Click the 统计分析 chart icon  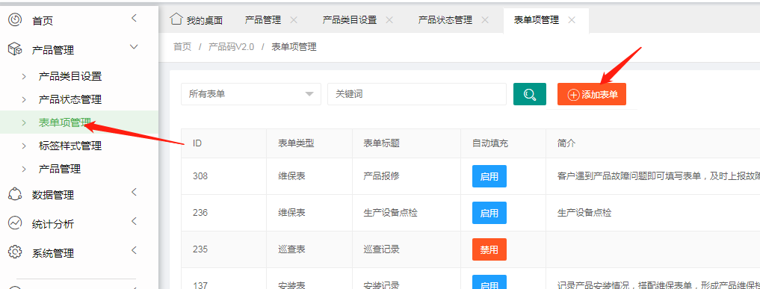(16, 223)
